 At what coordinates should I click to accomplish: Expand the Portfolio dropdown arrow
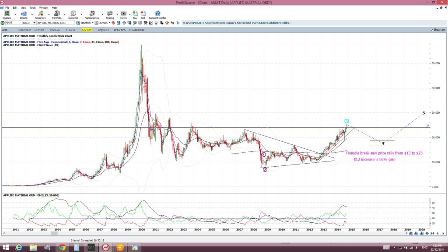point(65,14)
